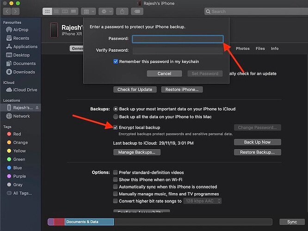Eject Rajesh's iPhone from sidebar
This screenshot has width=308, height=231.
pyautogui.click(x=37, y=108)
